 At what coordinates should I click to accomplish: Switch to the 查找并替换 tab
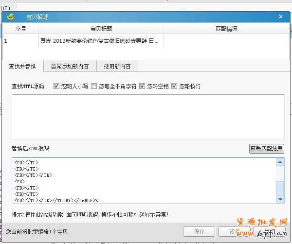coord(22,66)
